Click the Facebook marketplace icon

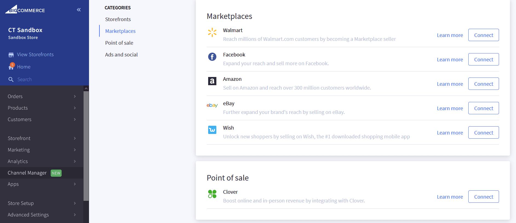[212, 57]
